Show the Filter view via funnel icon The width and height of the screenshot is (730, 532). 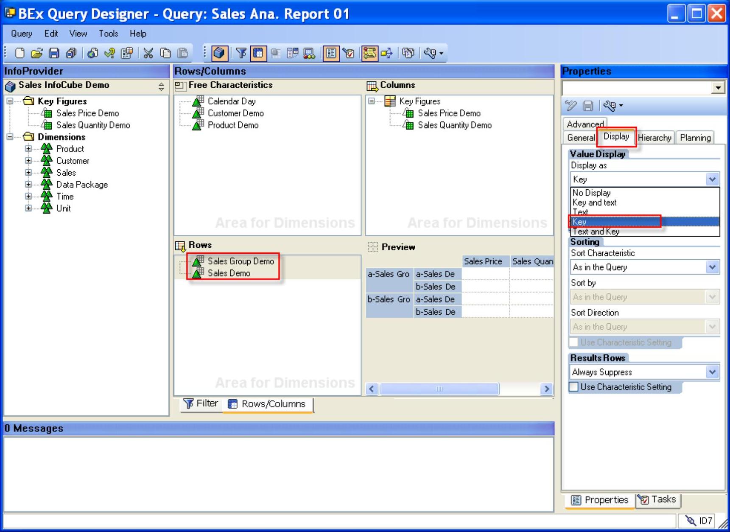point(241,53)
